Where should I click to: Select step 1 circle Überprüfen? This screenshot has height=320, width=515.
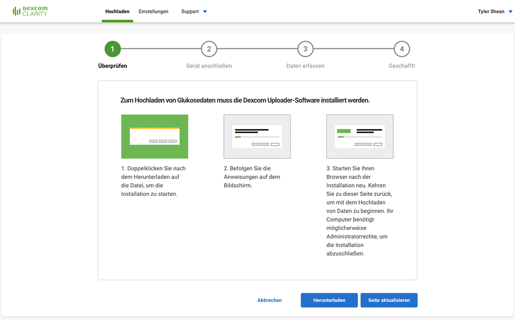click(112, 49)
